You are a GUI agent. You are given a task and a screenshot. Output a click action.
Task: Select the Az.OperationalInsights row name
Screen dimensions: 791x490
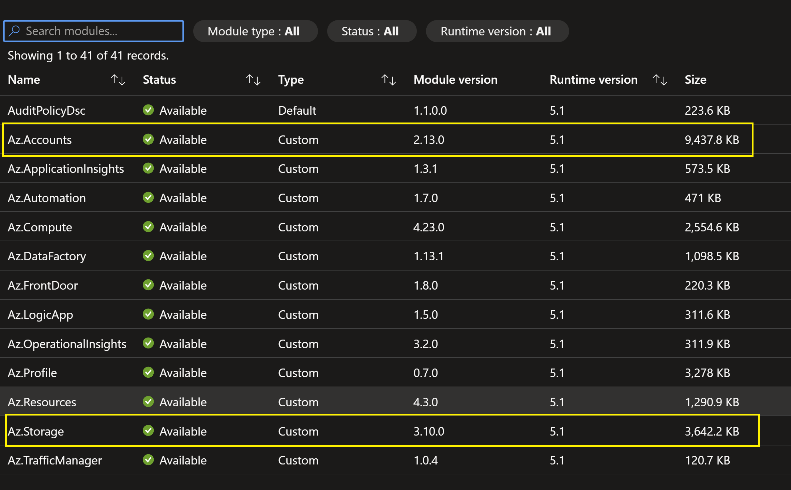click(x=67, y=344)
